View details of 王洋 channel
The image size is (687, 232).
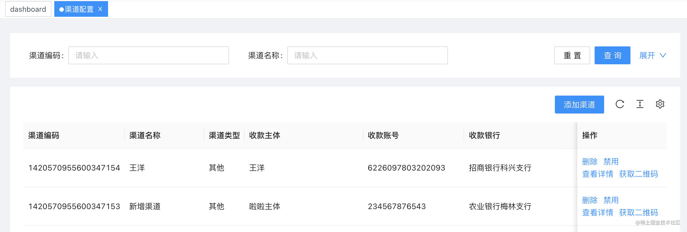click(x=598, y=174)
